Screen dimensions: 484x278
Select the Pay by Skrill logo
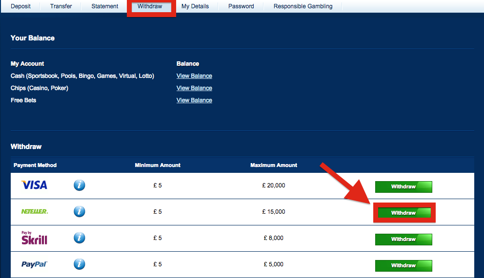point(34,238)
